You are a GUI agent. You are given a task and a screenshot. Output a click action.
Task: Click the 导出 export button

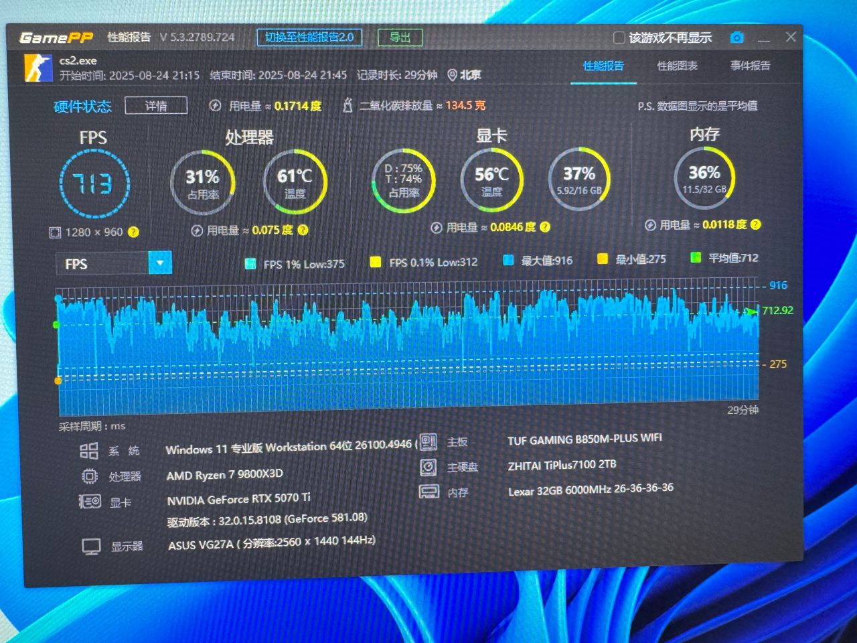point(400,38)
